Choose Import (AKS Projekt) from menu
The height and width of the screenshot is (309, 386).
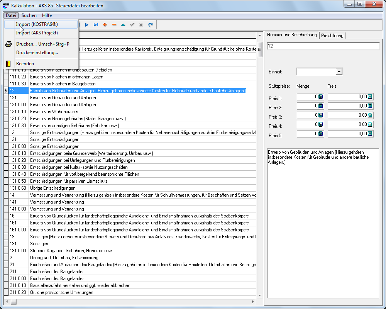(37, 33)
